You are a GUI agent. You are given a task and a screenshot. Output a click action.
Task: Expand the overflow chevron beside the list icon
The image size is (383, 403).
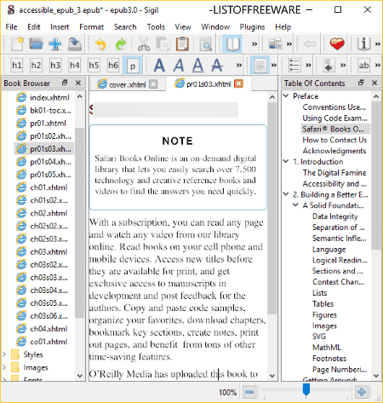point(308,66)
